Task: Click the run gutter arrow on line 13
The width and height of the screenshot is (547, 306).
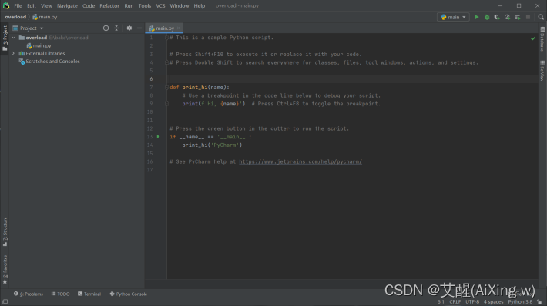Action: (x=159, y=137)
